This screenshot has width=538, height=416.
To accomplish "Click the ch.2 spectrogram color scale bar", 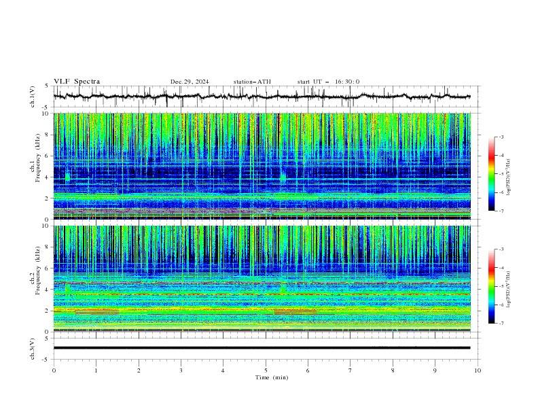I will 491,286.
